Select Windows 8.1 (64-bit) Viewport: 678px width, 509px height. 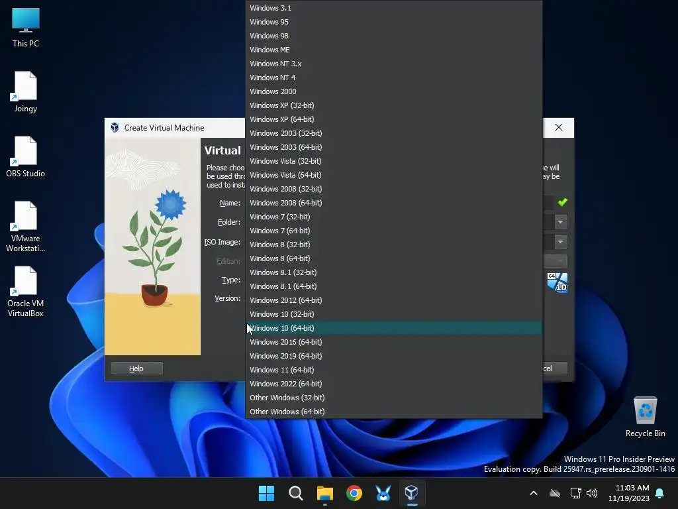click(x=394, y=286)
